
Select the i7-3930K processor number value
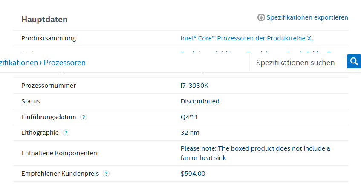coord(194,86)
